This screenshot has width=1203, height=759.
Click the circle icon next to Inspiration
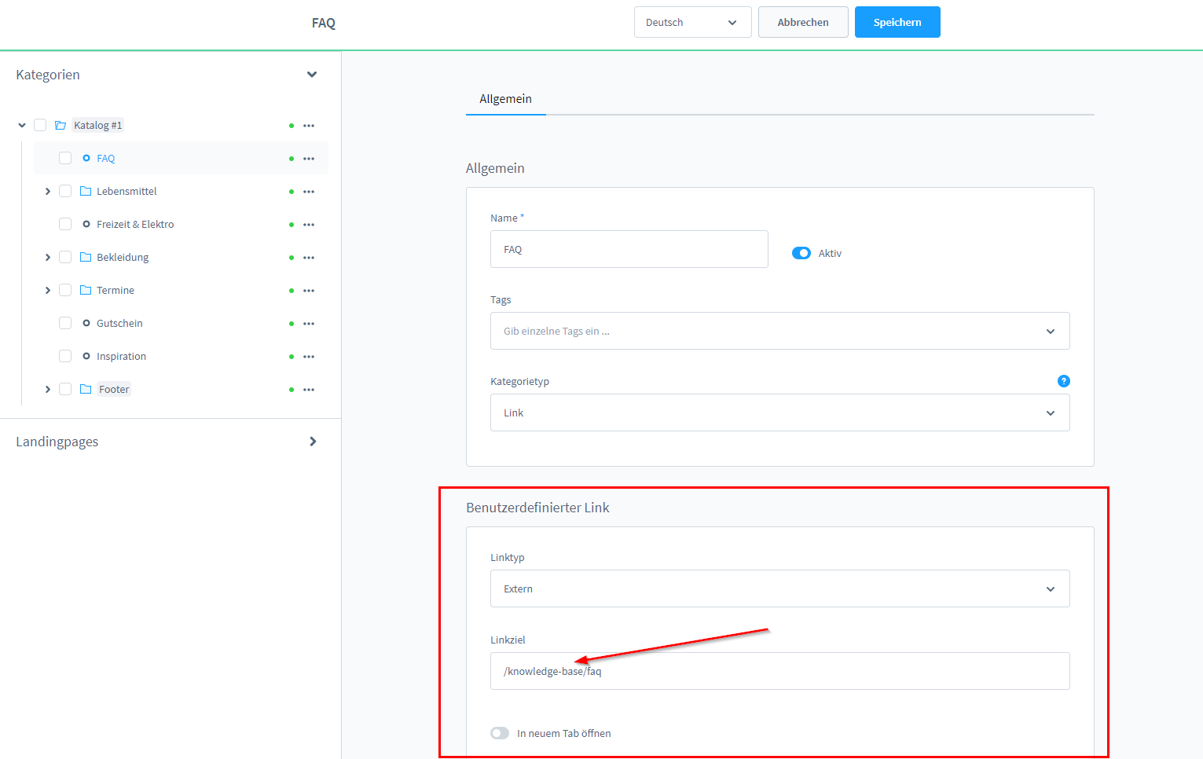tap(86, 356)
